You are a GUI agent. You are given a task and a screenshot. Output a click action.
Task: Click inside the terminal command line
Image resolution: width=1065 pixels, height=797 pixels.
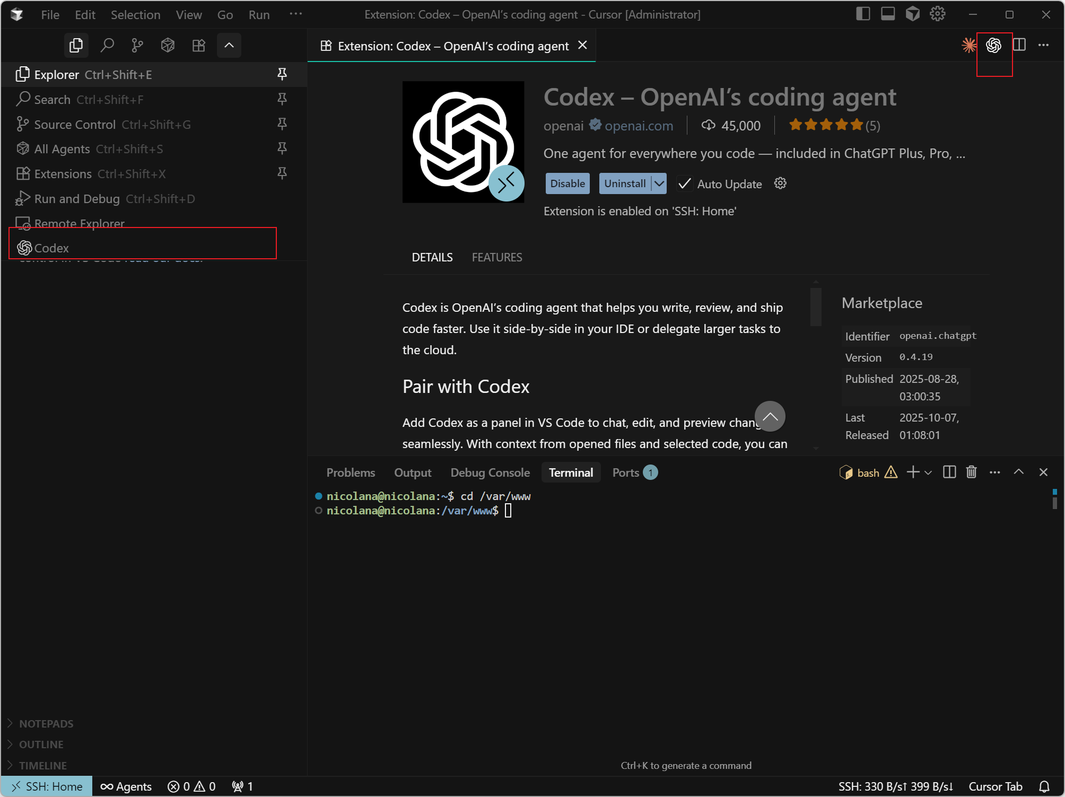point(509,511)
